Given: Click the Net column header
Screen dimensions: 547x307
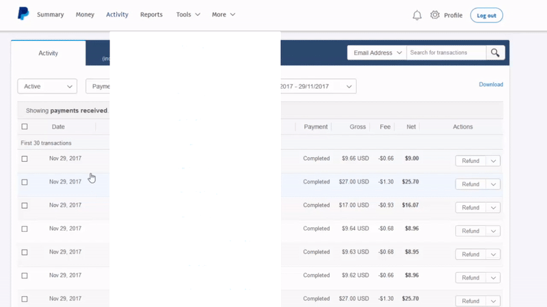Looking at the screenshot, I should pyautogui.click(x=411, y=127).
